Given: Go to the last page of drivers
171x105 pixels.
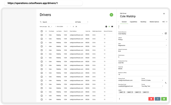Looking at the screenshot, I should coord(76,27).
